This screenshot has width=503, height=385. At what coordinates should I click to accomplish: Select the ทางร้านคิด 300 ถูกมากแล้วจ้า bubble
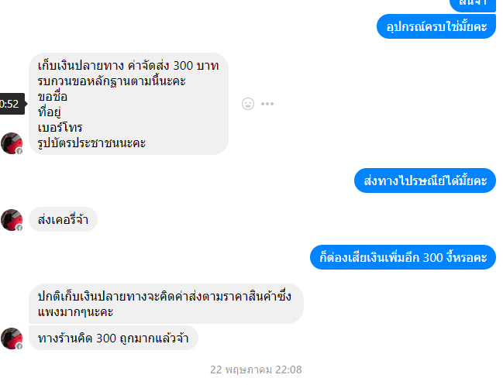pyautogui.click(x=114, y=338)
